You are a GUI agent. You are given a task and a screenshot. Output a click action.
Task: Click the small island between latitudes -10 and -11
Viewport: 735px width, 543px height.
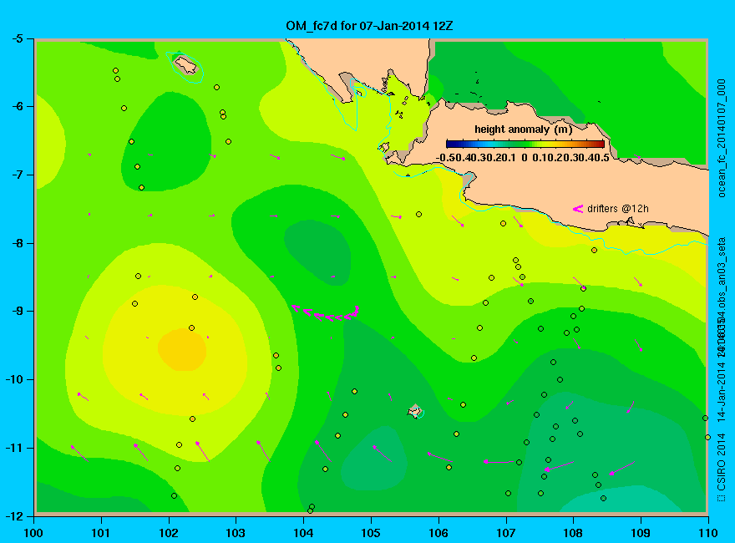click(x=414, y=411)
